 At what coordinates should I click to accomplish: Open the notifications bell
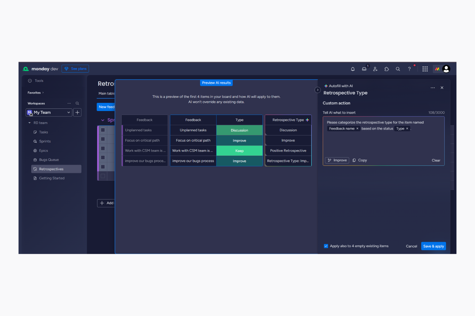pos(352,69)
